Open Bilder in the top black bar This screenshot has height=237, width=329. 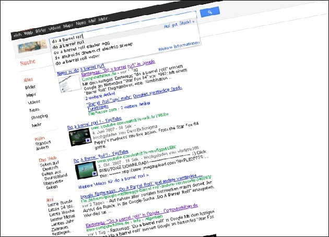(41, 30)
